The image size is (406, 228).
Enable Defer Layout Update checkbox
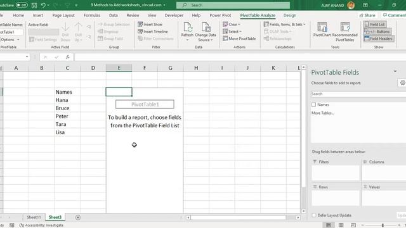(x=314, y=215)
